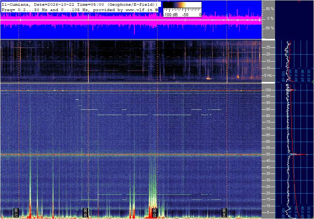Screen dimensions: 314x219
Task: Select the 00:00 time marker
Action: point(85,212)
